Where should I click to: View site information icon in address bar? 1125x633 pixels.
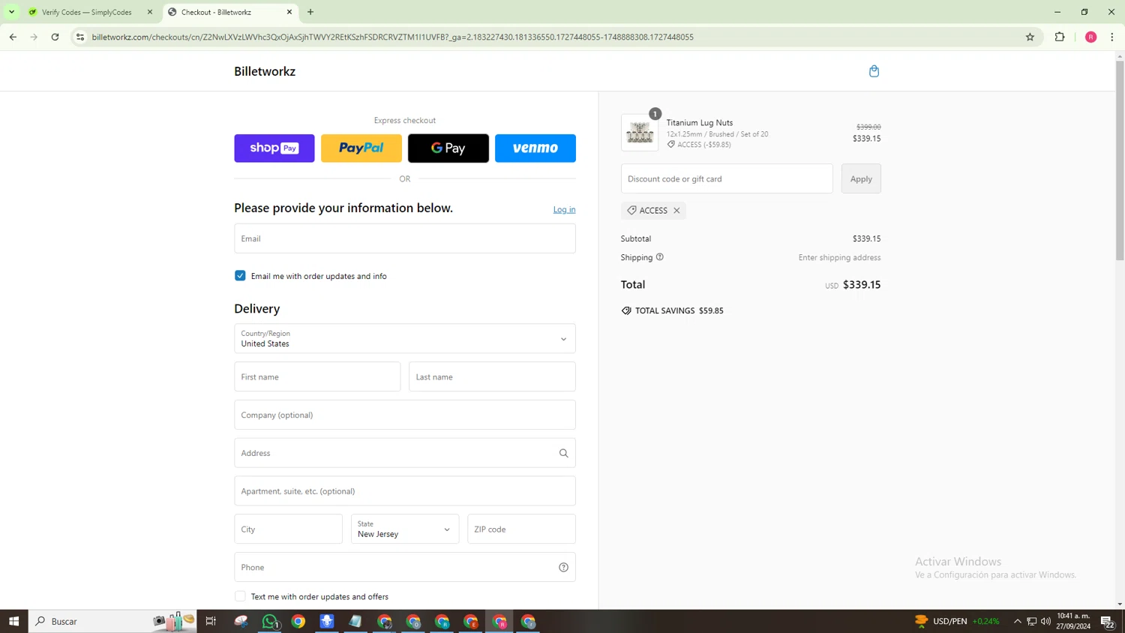coord(80,37)
